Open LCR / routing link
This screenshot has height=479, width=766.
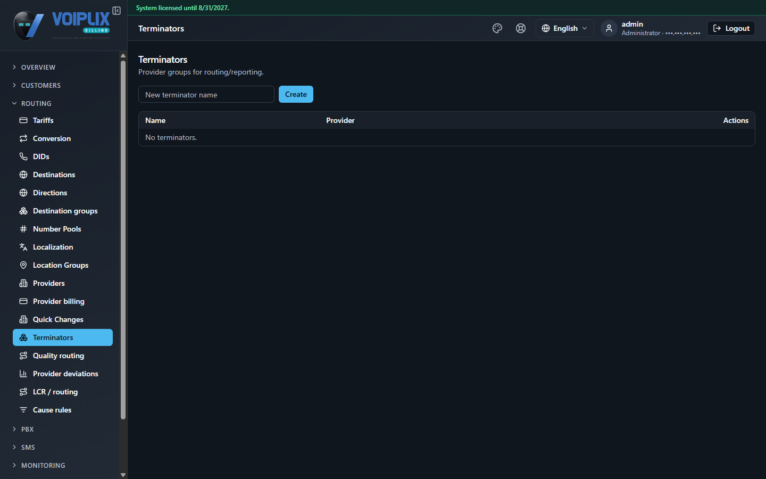63,392
